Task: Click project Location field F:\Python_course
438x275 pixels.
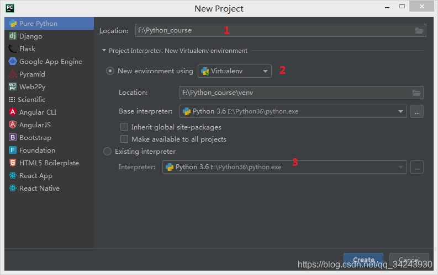Action: [x=281, y=30]
